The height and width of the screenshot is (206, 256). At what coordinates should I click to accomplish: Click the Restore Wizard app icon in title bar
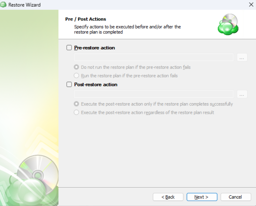[3, 5]
